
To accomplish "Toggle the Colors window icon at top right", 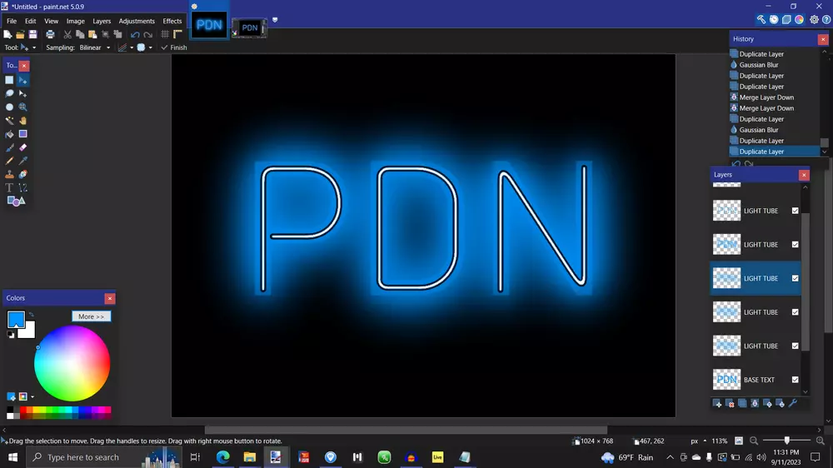I will (800, 20).
